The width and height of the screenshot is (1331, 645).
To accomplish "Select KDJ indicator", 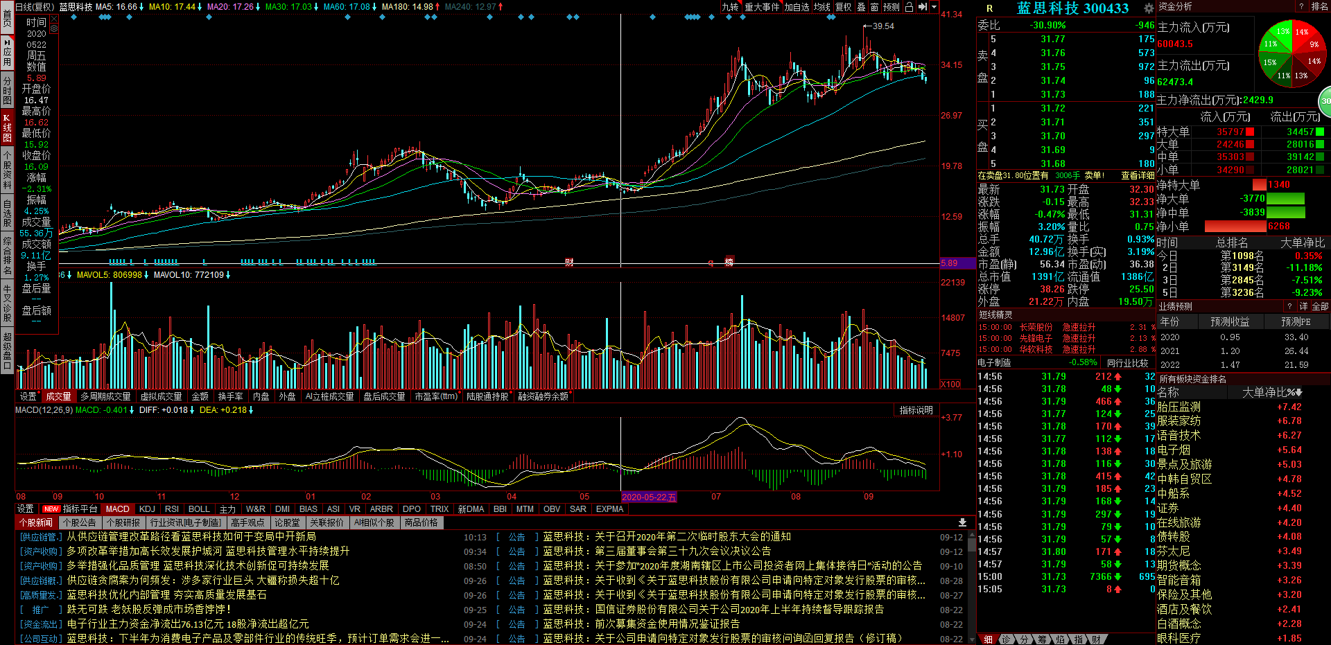I will pos(147,509).
